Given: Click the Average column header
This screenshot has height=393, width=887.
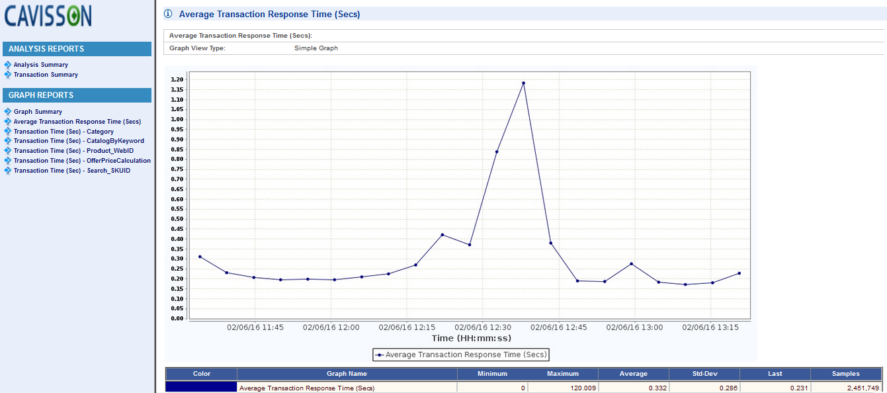Looking at the screenshot, I should pyautogui.click(x=634, y=374).
